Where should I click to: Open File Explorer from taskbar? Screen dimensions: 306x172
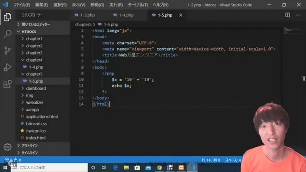point(126,168)
